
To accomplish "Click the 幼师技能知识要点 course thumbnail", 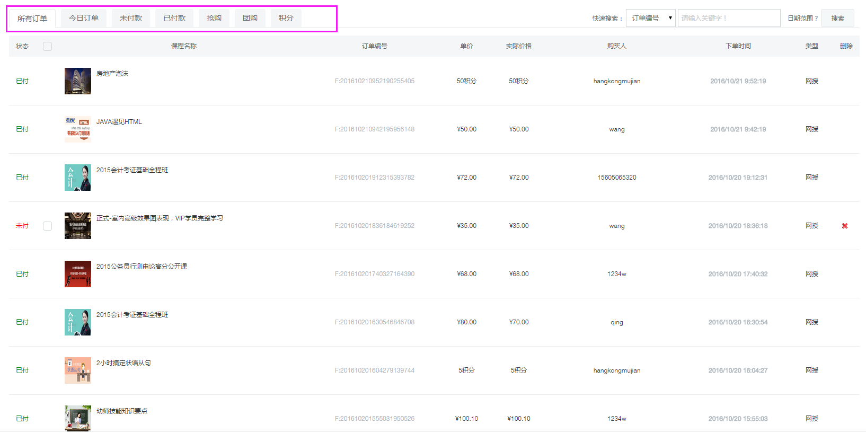I will coord(78,418).
